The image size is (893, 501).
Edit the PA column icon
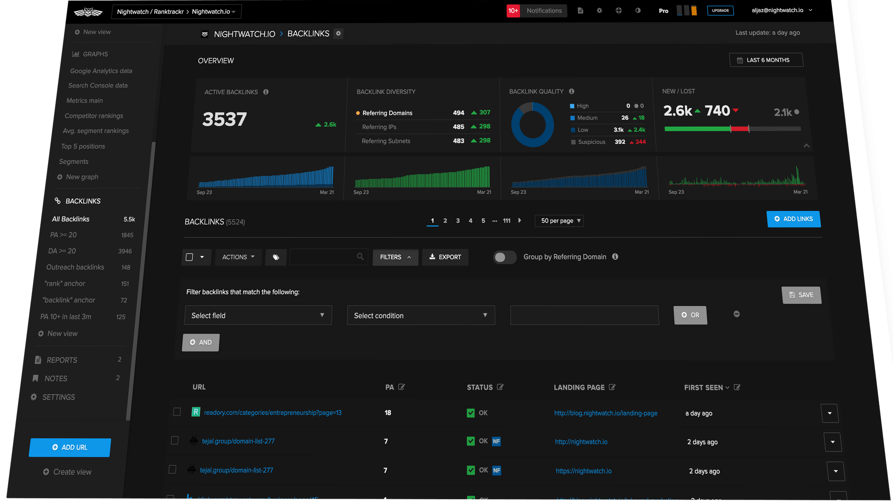pyautogui.click(x=401, y=387)
